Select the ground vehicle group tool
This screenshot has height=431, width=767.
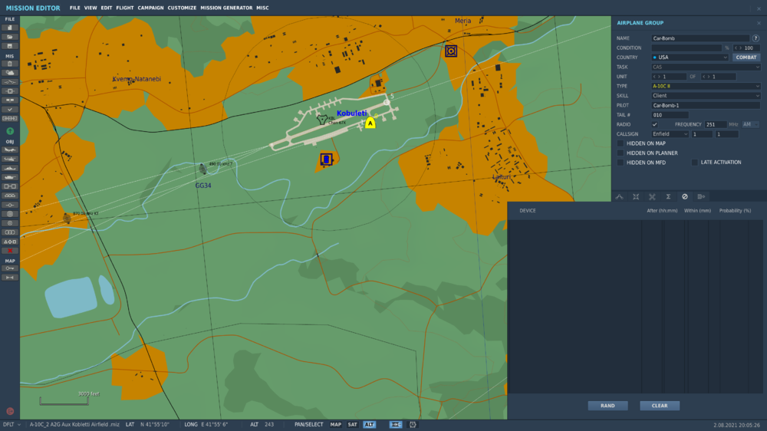[9, 178]
